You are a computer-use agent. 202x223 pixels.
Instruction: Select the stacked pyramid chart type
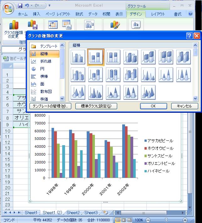pos(113,92)
